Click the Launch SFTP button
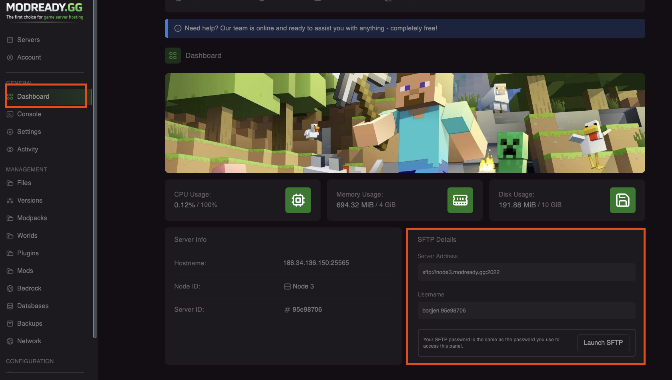The image size is (672, 380). point(603,342)
